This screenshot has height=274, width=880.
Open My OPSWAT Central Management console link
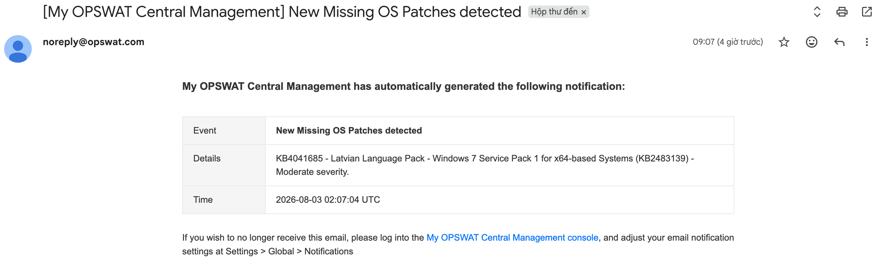(512, 238)
